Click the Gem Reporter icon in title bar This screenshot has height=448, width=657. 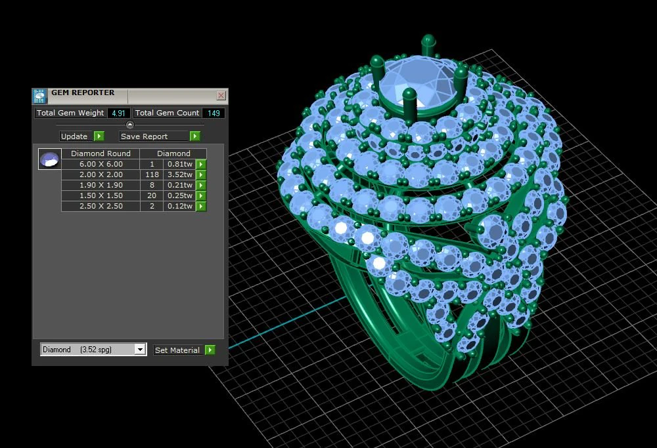(x=39, y=96)
